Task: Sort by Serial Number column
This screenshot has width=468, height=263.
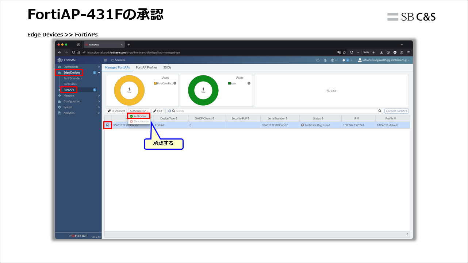Action: click(277, 118)
